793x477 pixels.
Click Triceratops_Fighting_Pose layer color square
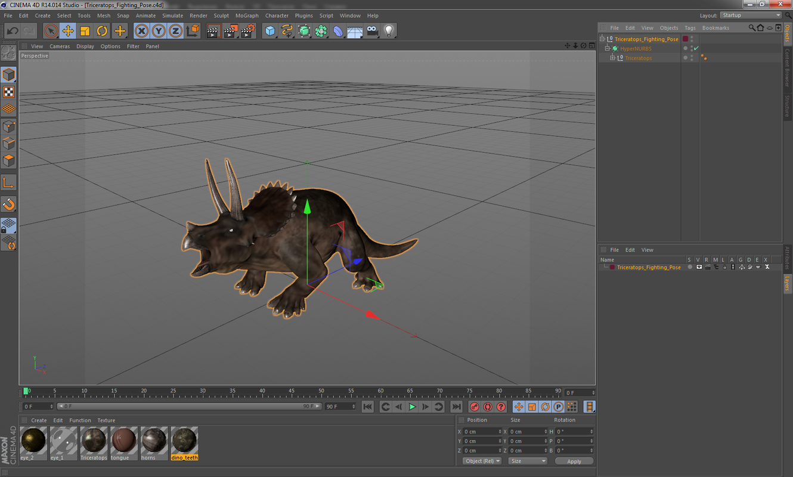pos(685,39)
